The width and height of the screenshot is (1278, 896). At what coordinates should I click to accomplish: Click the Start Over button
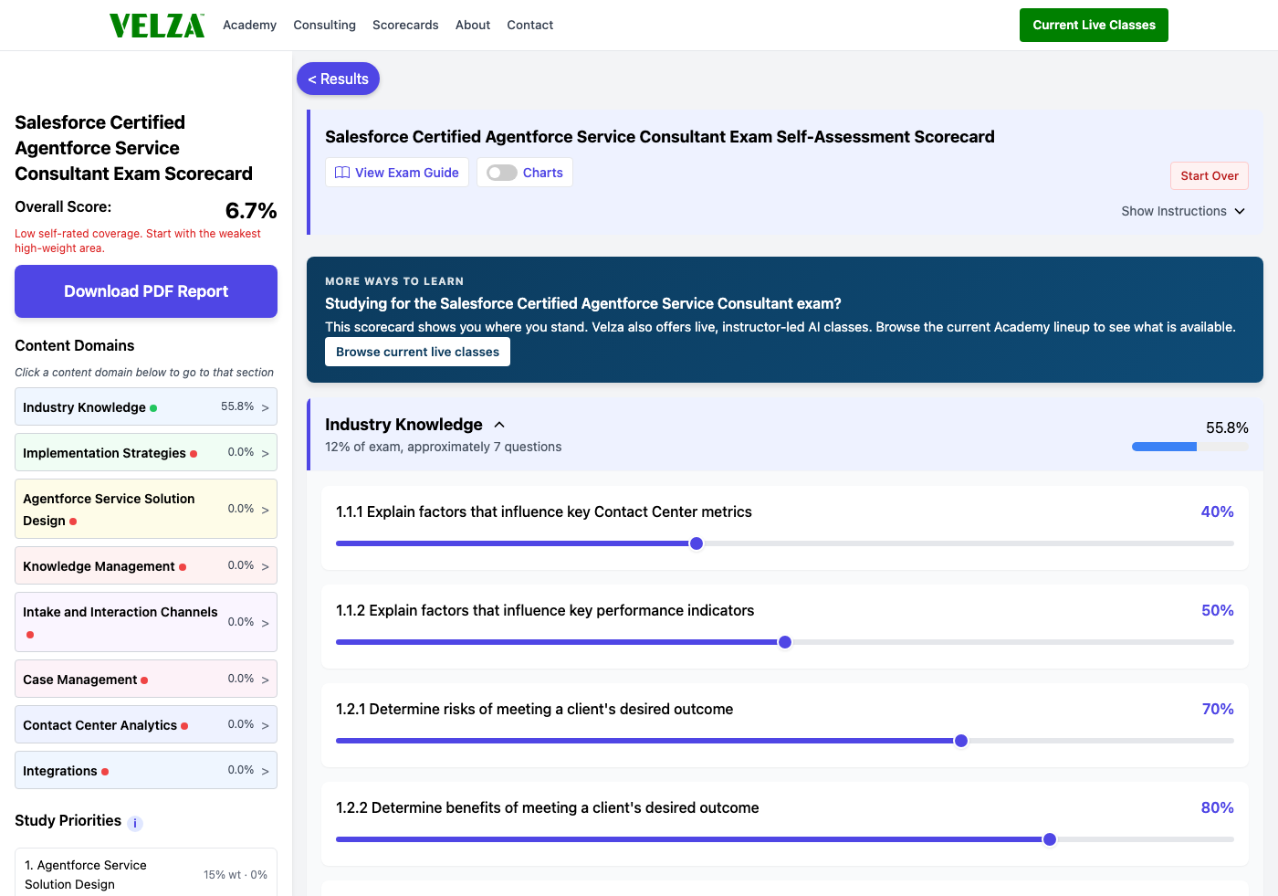(1210, 175)
